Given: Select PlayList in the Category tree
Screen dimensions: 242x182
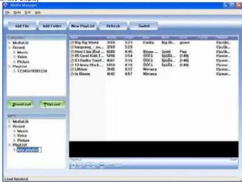Looking at the screenshot, I should pyautogui.click(x=20, y=67).
